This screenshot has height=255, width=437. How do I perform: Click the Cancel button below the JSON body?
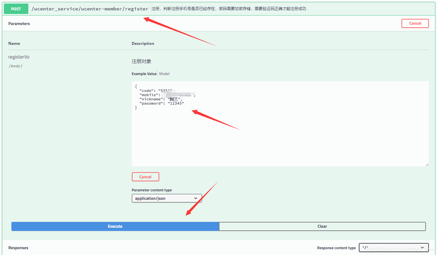[x=145, y=177]
